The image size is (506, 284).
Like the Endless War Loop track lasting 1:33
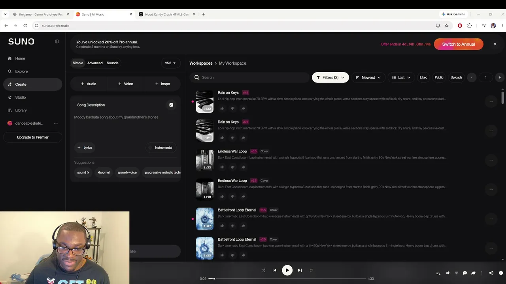point(222,167)
